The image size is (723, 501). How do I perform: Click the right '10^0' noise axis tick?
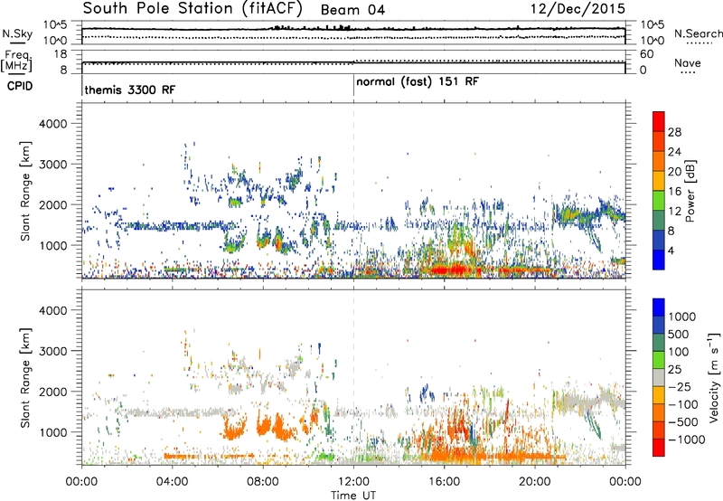tap(652, 41)
